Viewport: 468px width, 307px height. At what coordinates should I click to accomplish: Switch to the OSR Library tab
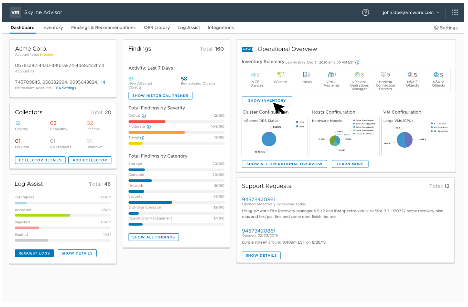[157, 28]
